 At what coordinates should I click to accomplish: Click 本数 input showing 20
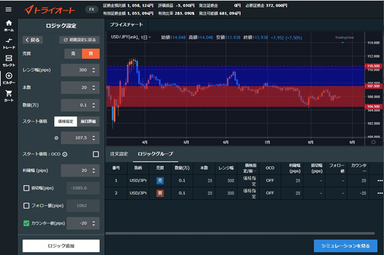80,88
